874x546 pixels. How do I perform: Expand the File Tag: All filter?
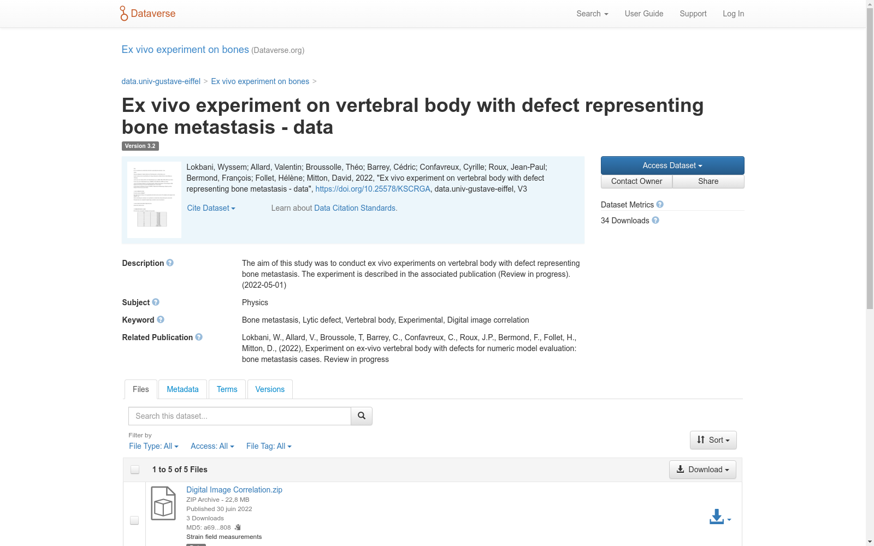(x=269, y=446)
